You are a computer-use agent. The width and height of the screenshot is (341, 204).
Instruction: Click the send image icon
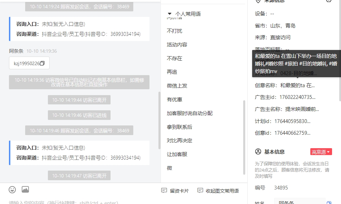click(x=25, y=190)
